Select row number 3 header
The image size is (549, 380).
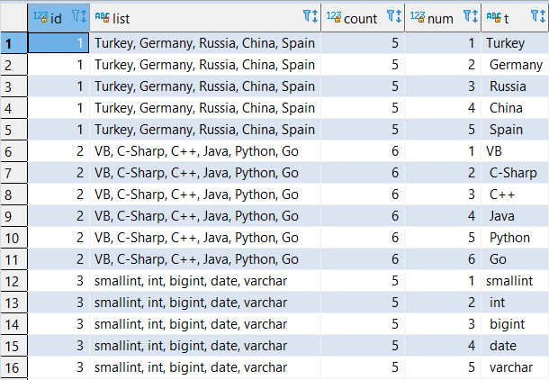[x=13, y=86]
